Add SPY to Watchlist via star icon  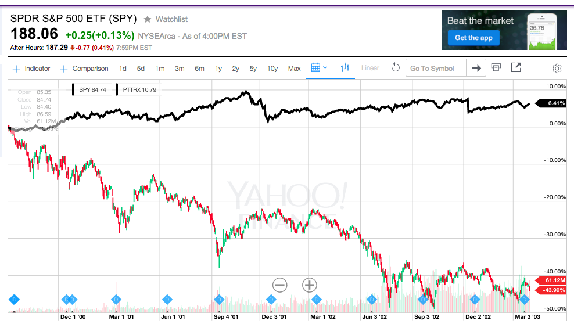[x=148, y=19]
